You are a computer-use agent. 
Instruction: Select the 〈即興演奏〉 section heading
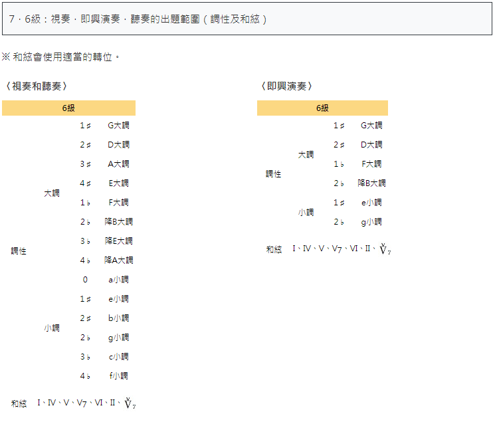[287, 86]
